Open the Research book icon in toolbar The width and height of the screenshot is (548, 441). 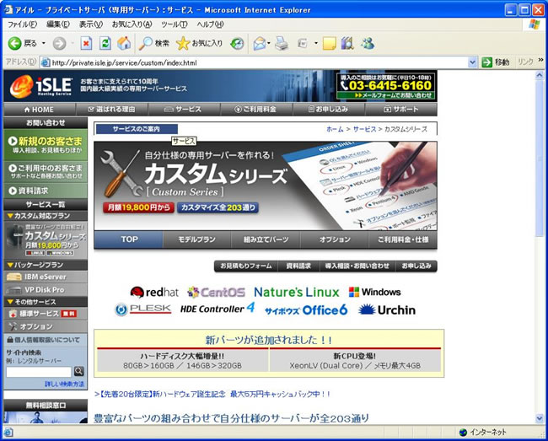347,44
